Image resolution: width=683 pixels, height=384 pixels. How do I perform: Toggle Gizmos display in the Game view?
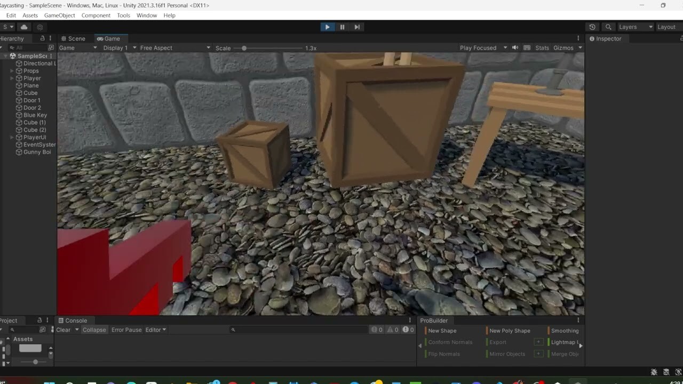click(561, 47)
